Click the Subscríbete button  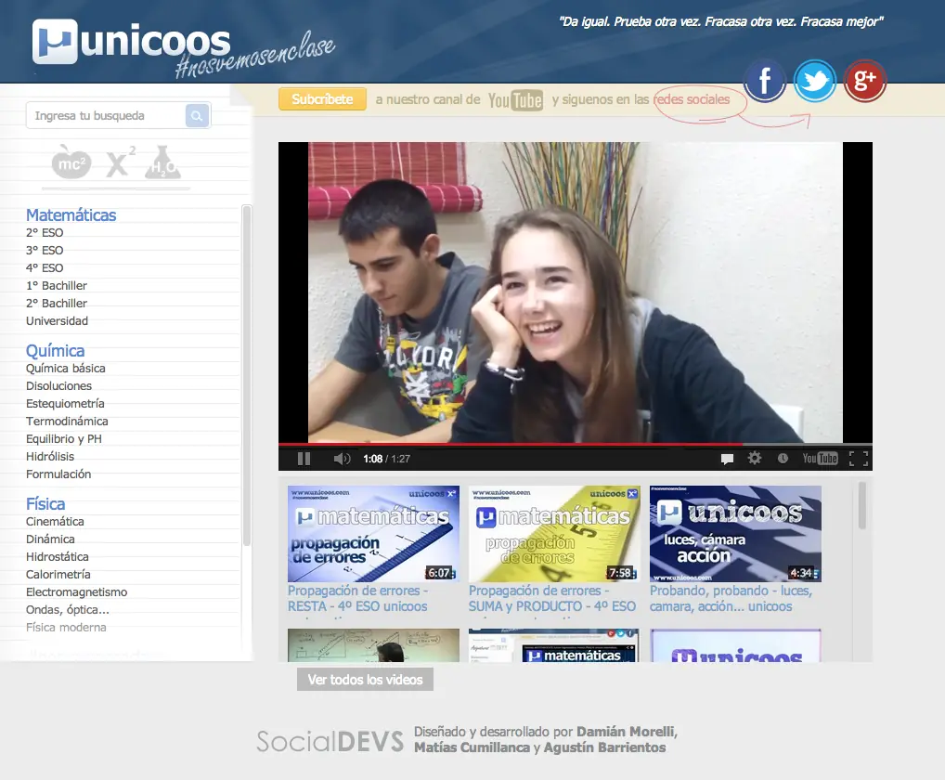click(x=322, y=99)
